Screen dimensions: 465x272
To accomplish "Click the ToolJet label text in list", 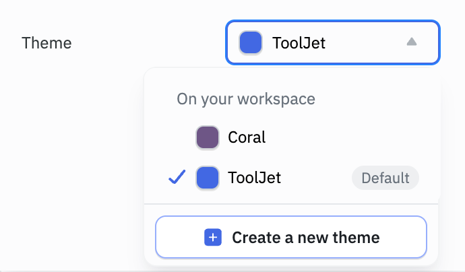I will (x=254, y=178).
